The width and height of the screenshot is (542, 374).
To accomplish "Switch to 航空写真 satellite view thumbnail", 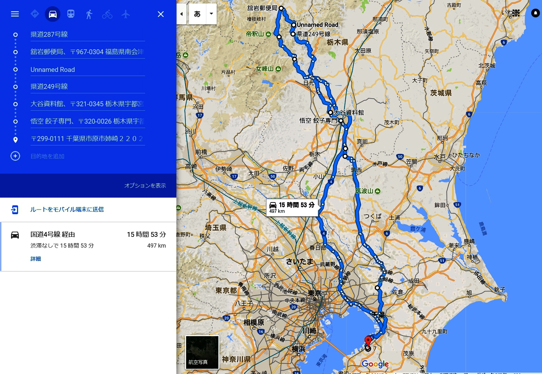I will click(202, 352).
